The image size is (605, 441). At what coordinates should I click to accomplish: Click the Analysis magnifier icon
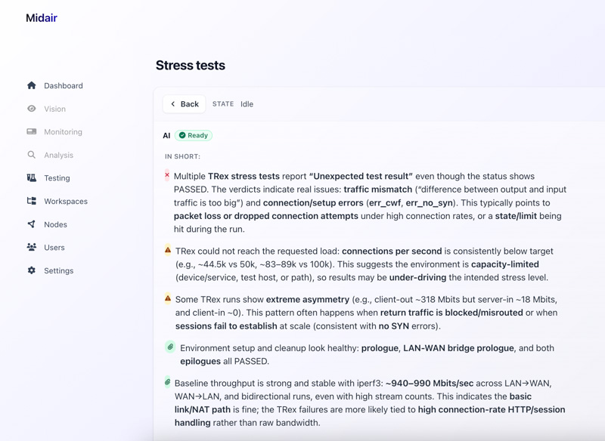[x=32, y=155]
